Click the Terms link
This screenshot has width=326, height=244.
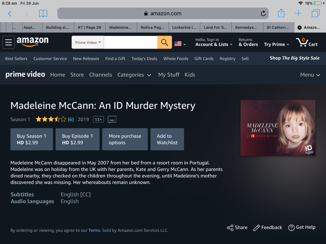coord(94,230)
